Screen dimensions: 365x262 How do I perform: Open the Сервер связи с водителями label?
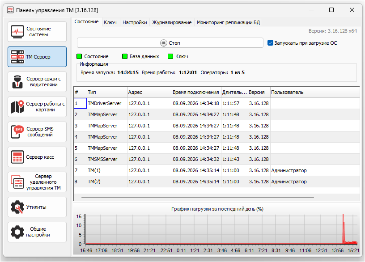tap(43, 82)
